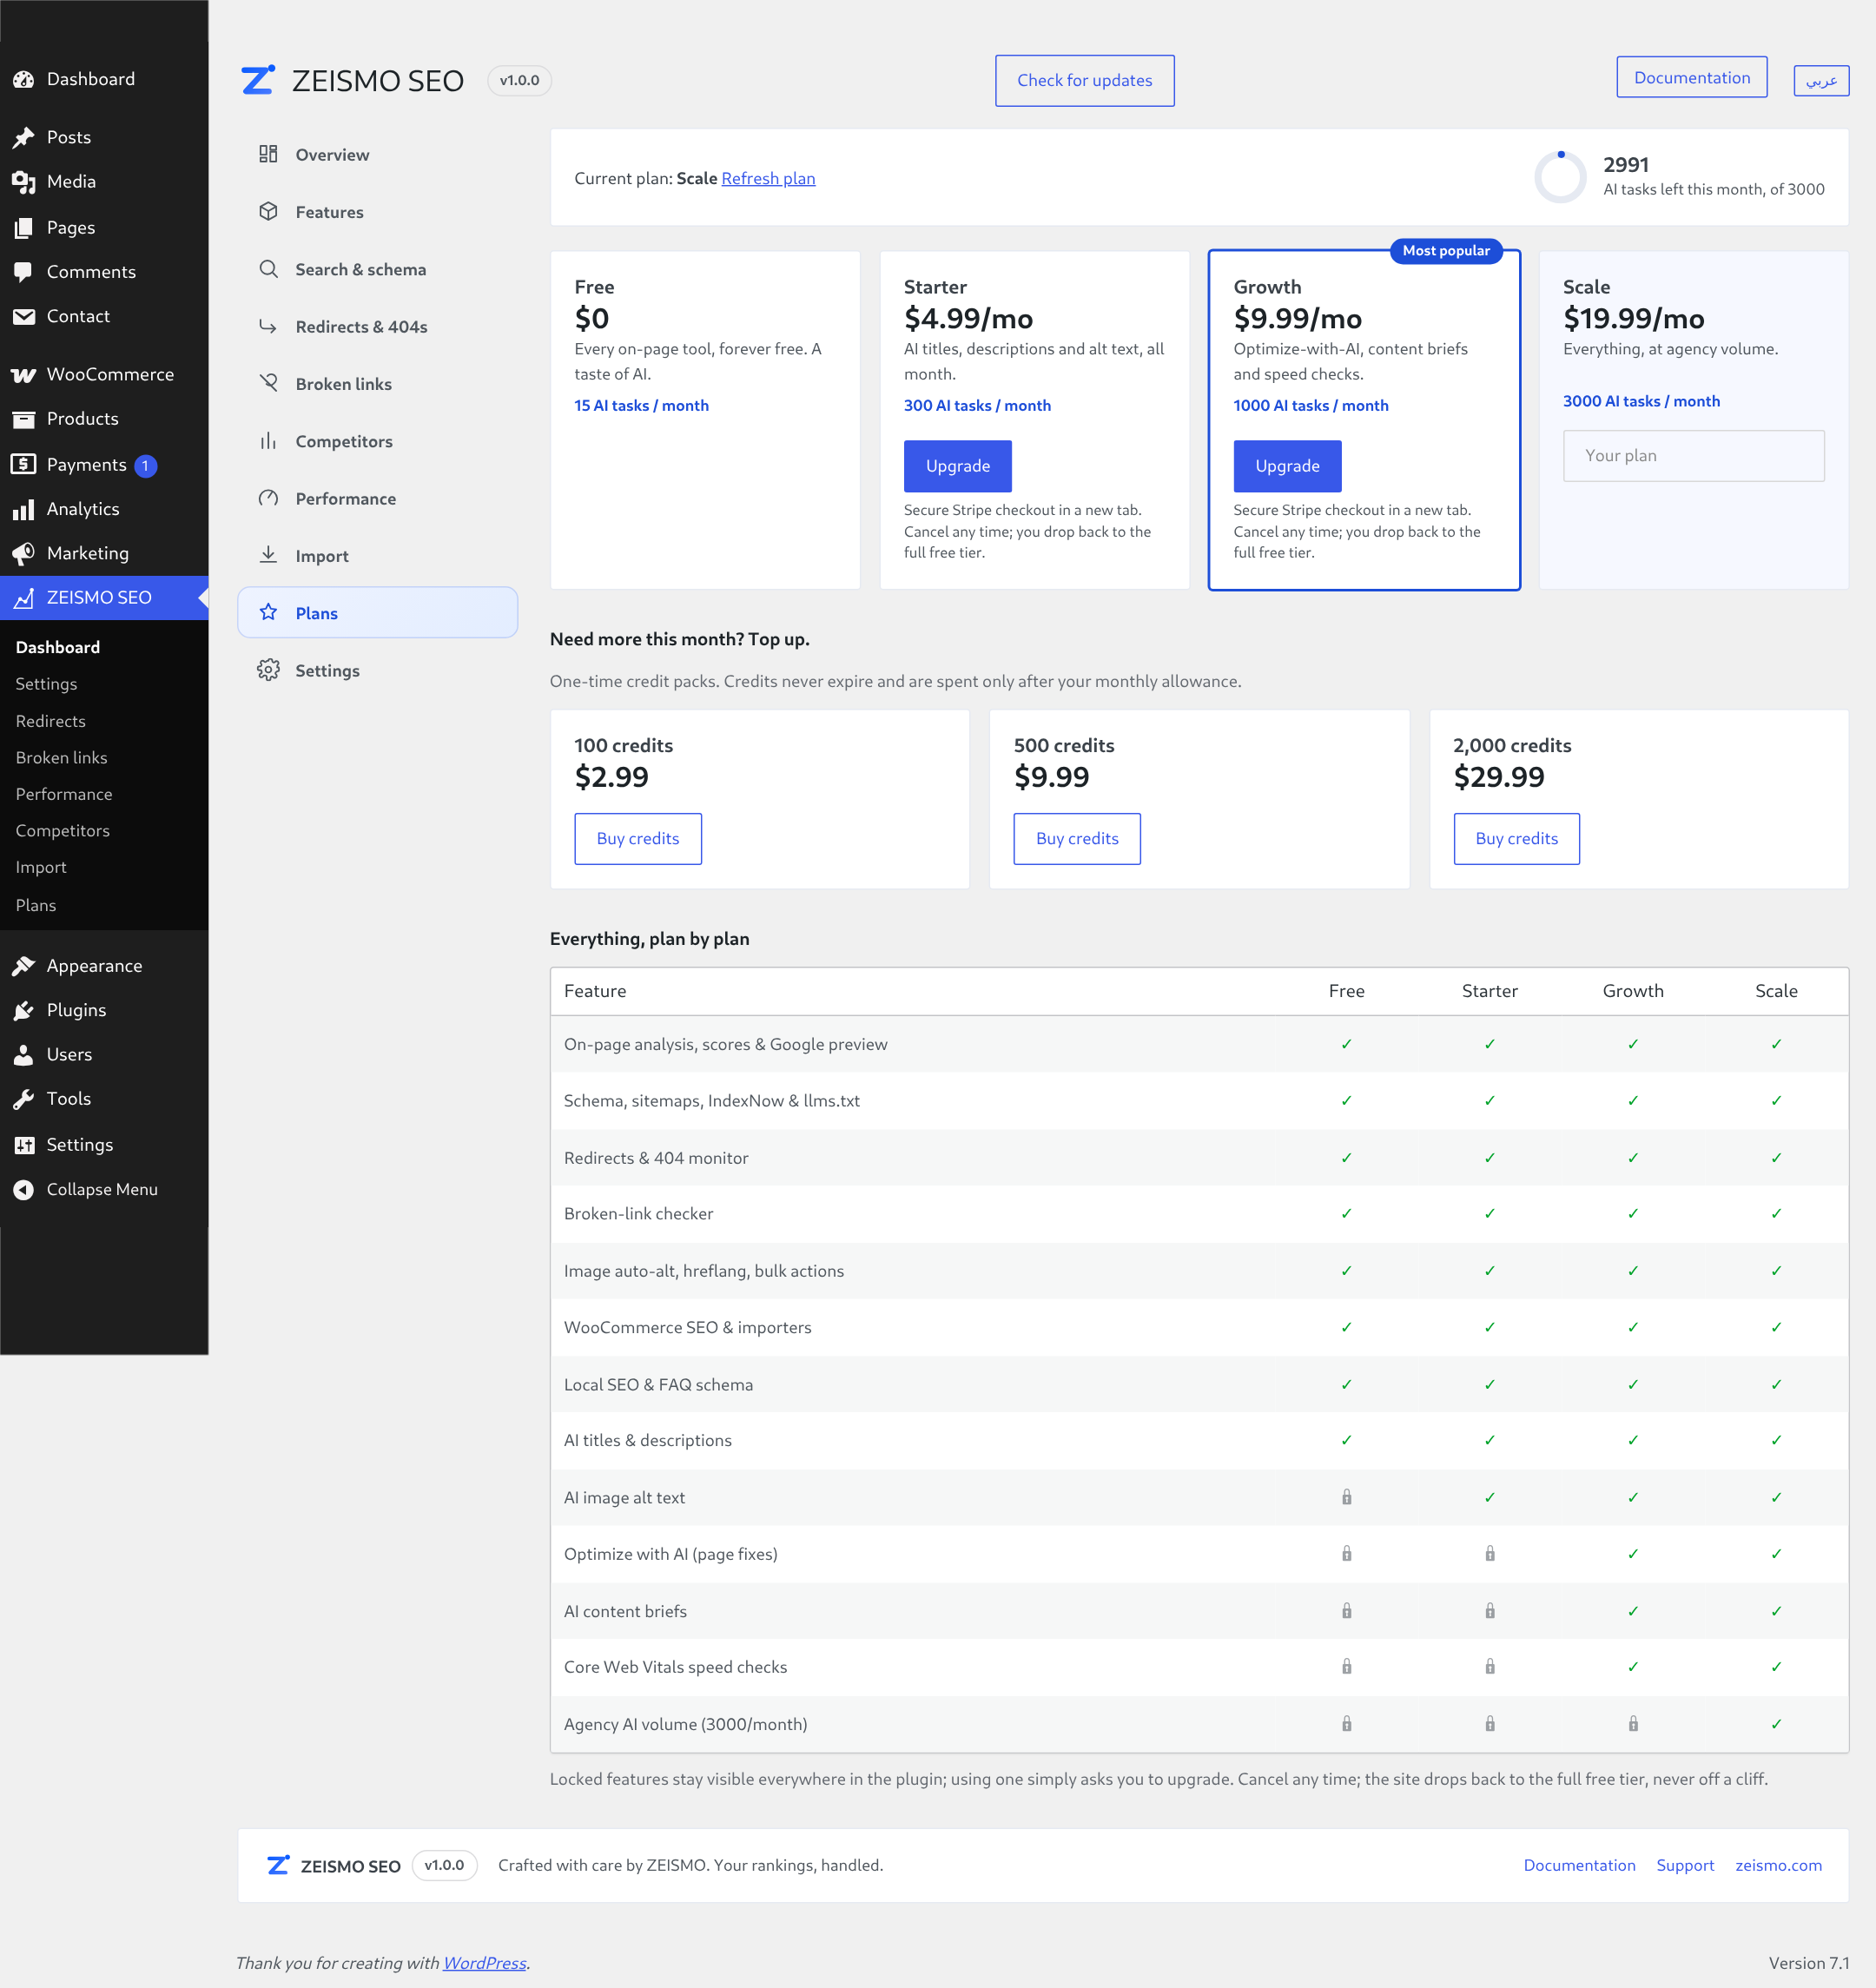Click the Collapse Menu arrow icon

tap(24, 1189)
